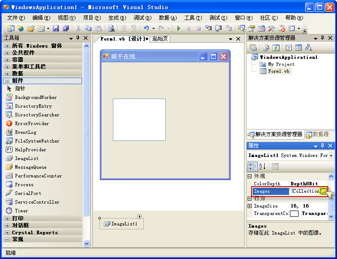Click the New Project toolbar icon

10,28
